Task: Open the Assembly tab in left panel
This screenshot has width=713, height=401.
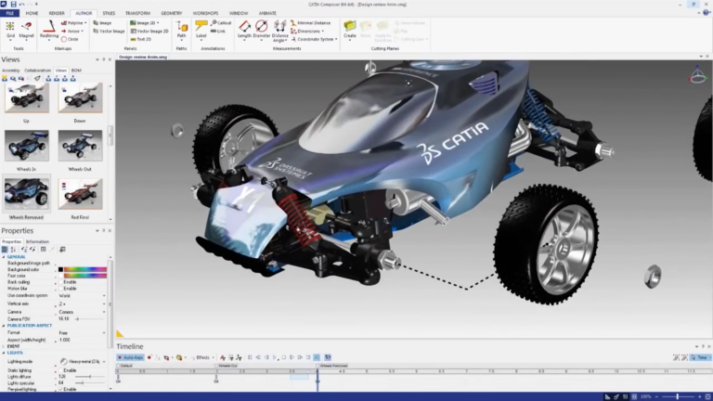Action: click(10, 71)
